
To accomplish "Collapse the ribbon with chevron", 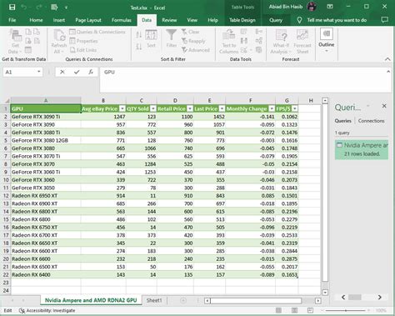I will click(x=387, y=59).
